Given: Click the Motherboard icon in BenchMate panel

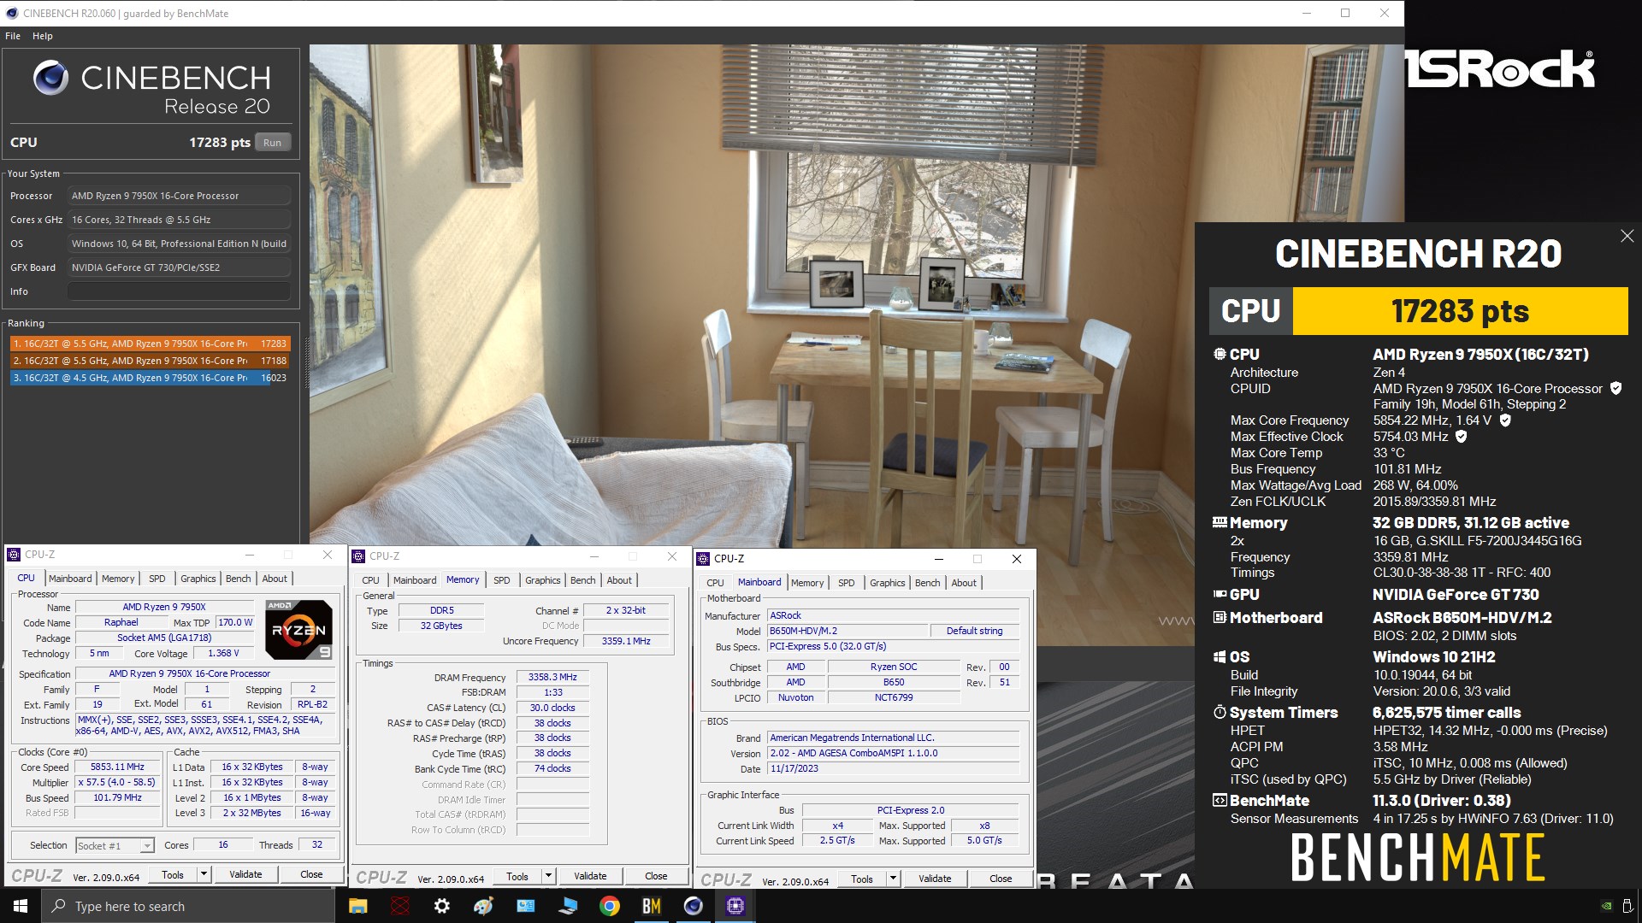Looking at the screenshot, I should (x=1220, y=617).
